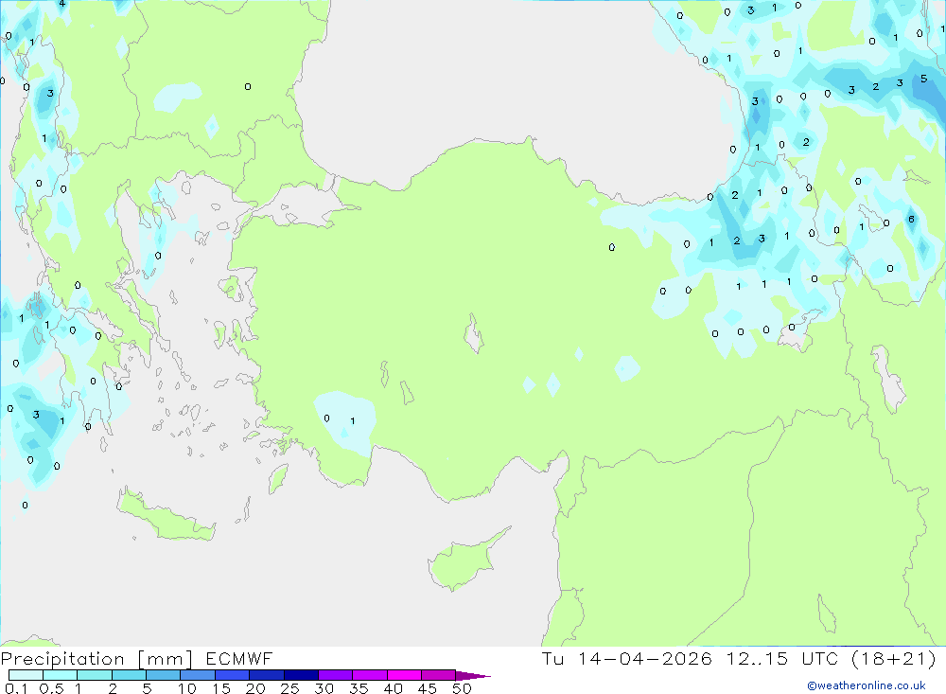Click the legend arrow tip above 50 mm
946x694 pixels.
pos(473,676)
